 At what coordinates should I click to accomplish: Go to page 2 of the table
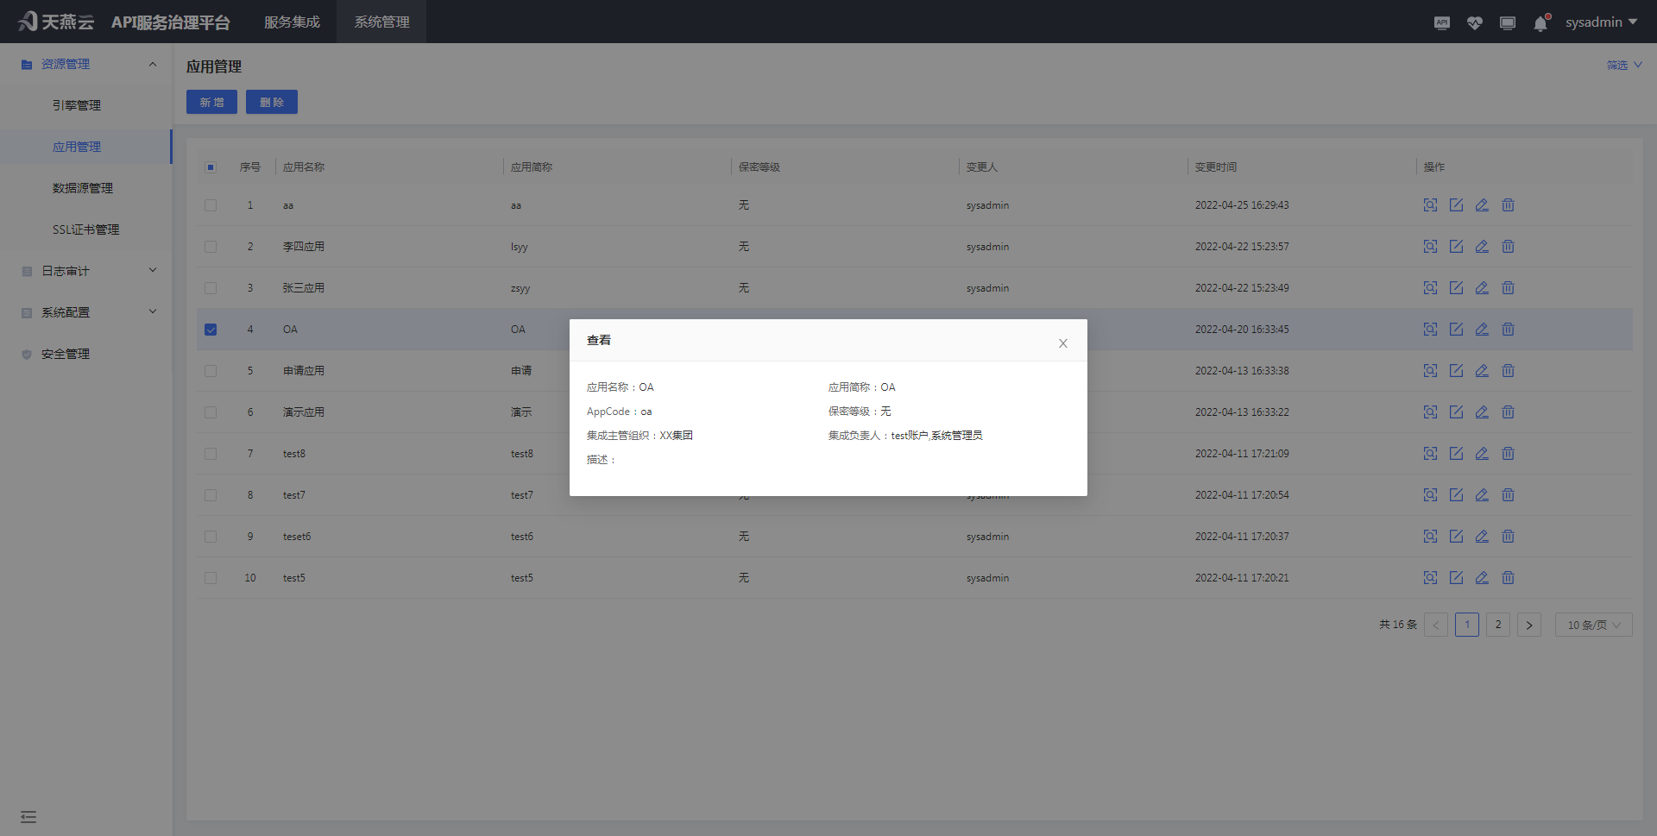click(x=1498, y=625)
